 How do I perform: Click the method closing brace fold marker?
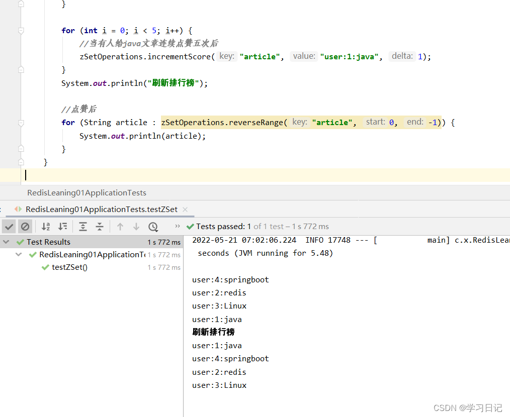point(21,162)
